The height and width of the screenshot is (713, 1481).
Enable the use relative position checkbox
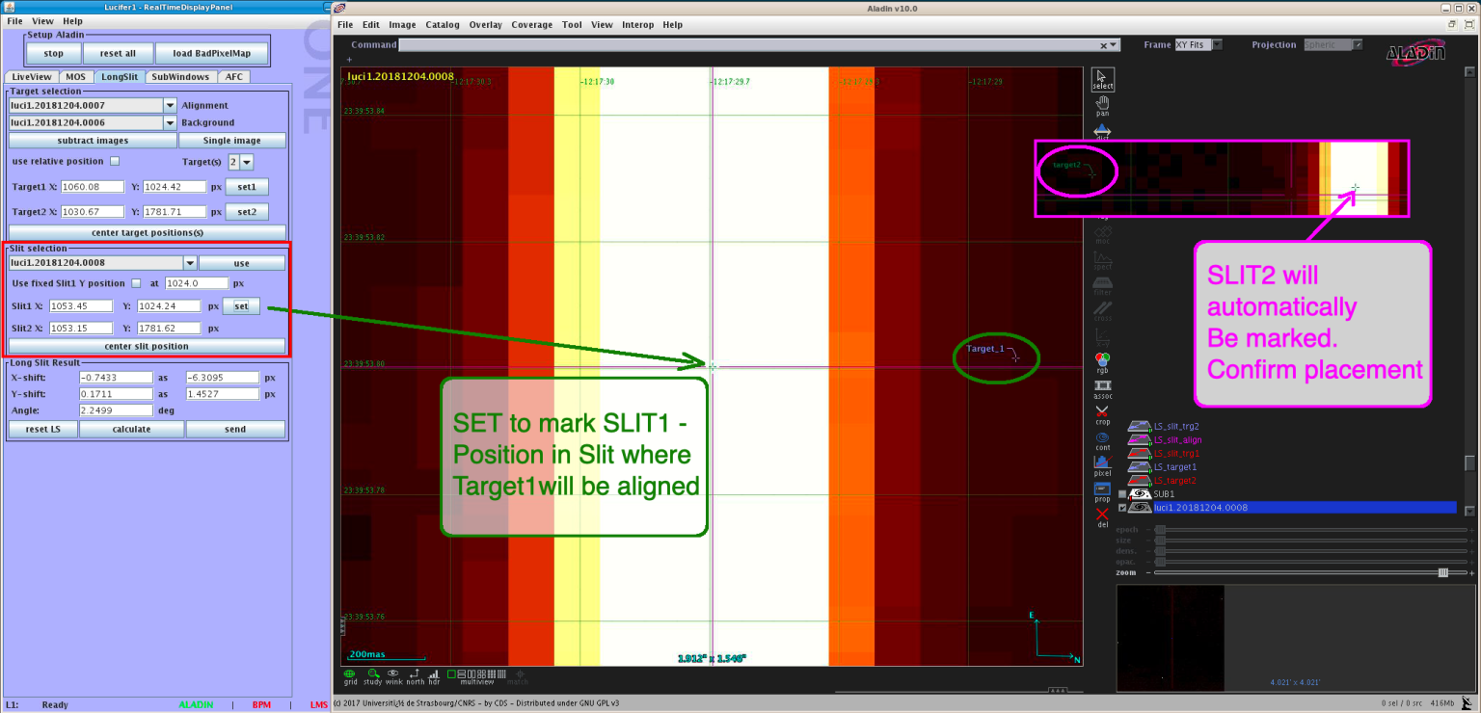[x=115, y=161]
